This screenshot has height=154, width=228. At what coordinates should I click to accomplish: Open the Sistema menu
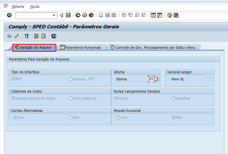[x=18, y=6]
